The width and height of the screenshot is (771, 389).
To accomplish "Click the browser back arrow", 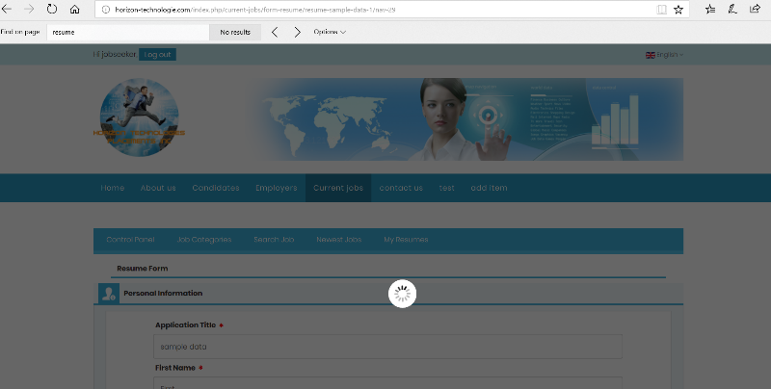I will (x=8, y=9).
